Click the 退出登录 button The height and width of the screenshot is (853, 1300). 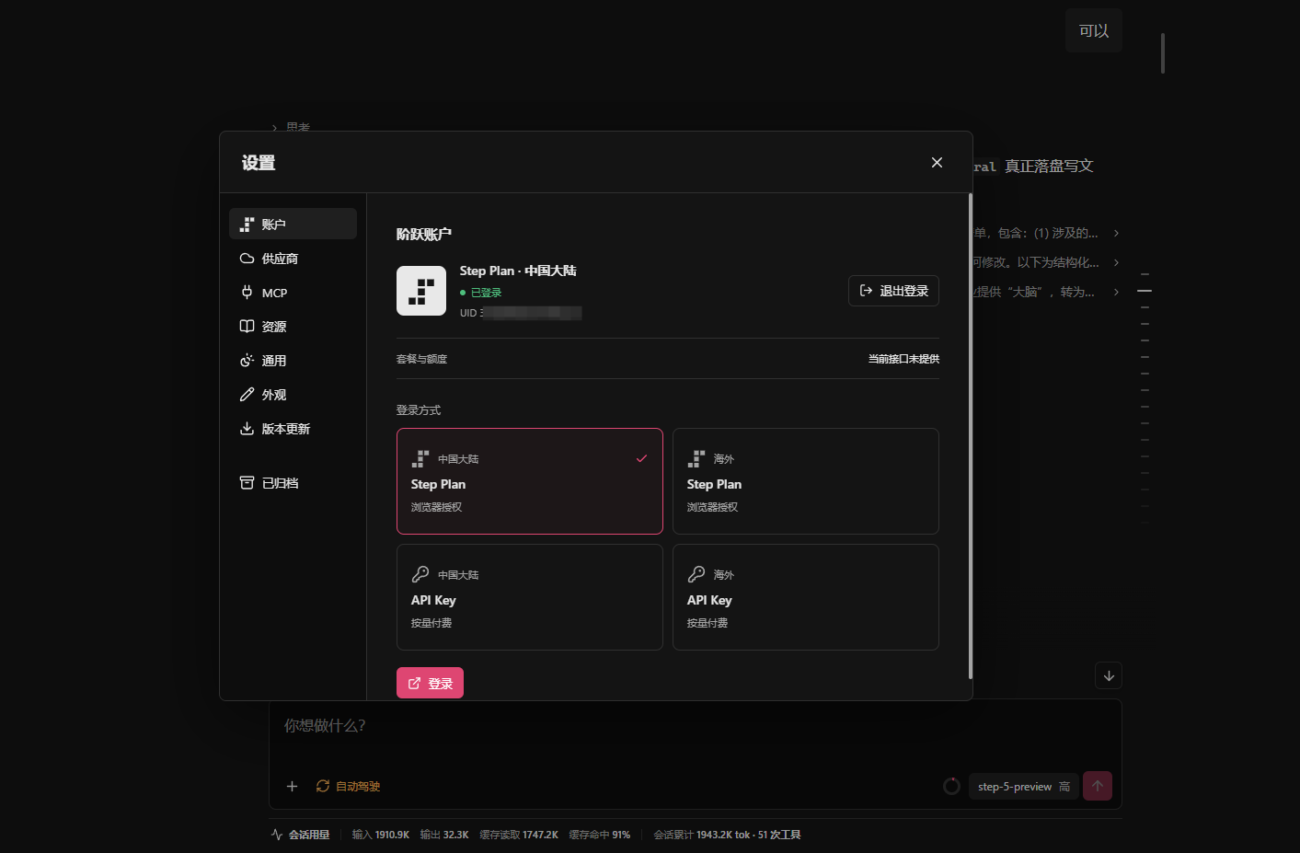point(893,291)
